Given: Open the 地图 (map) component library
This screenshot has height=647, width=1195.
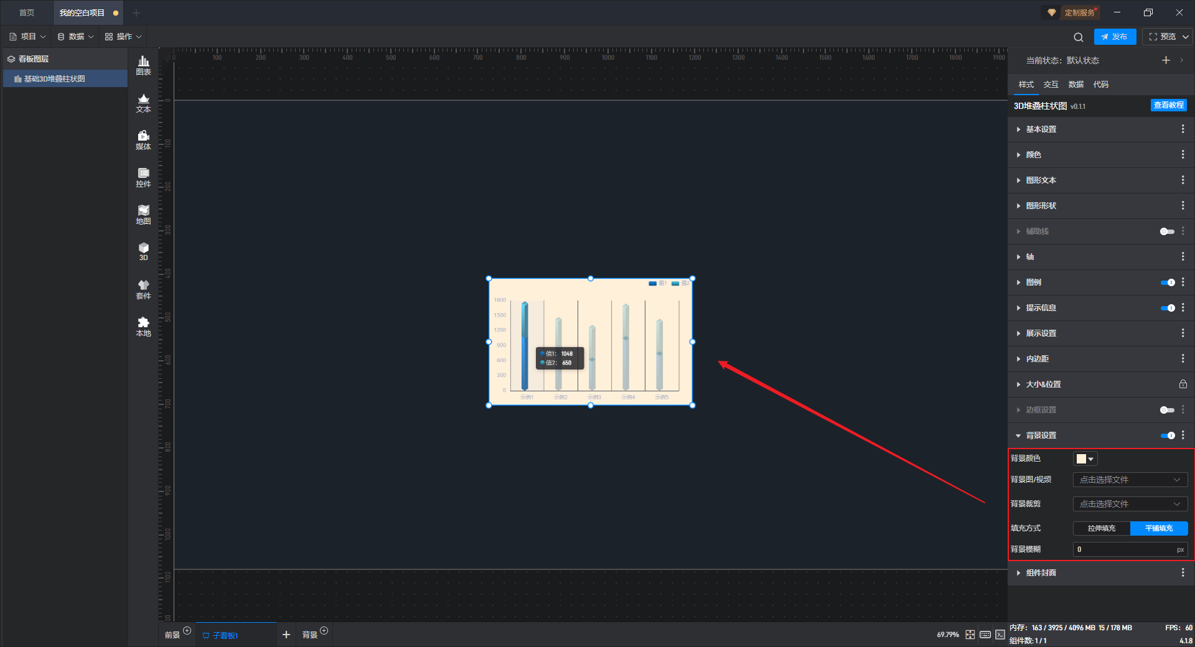Looking at the screenshot, I should [x=143, y=215].
